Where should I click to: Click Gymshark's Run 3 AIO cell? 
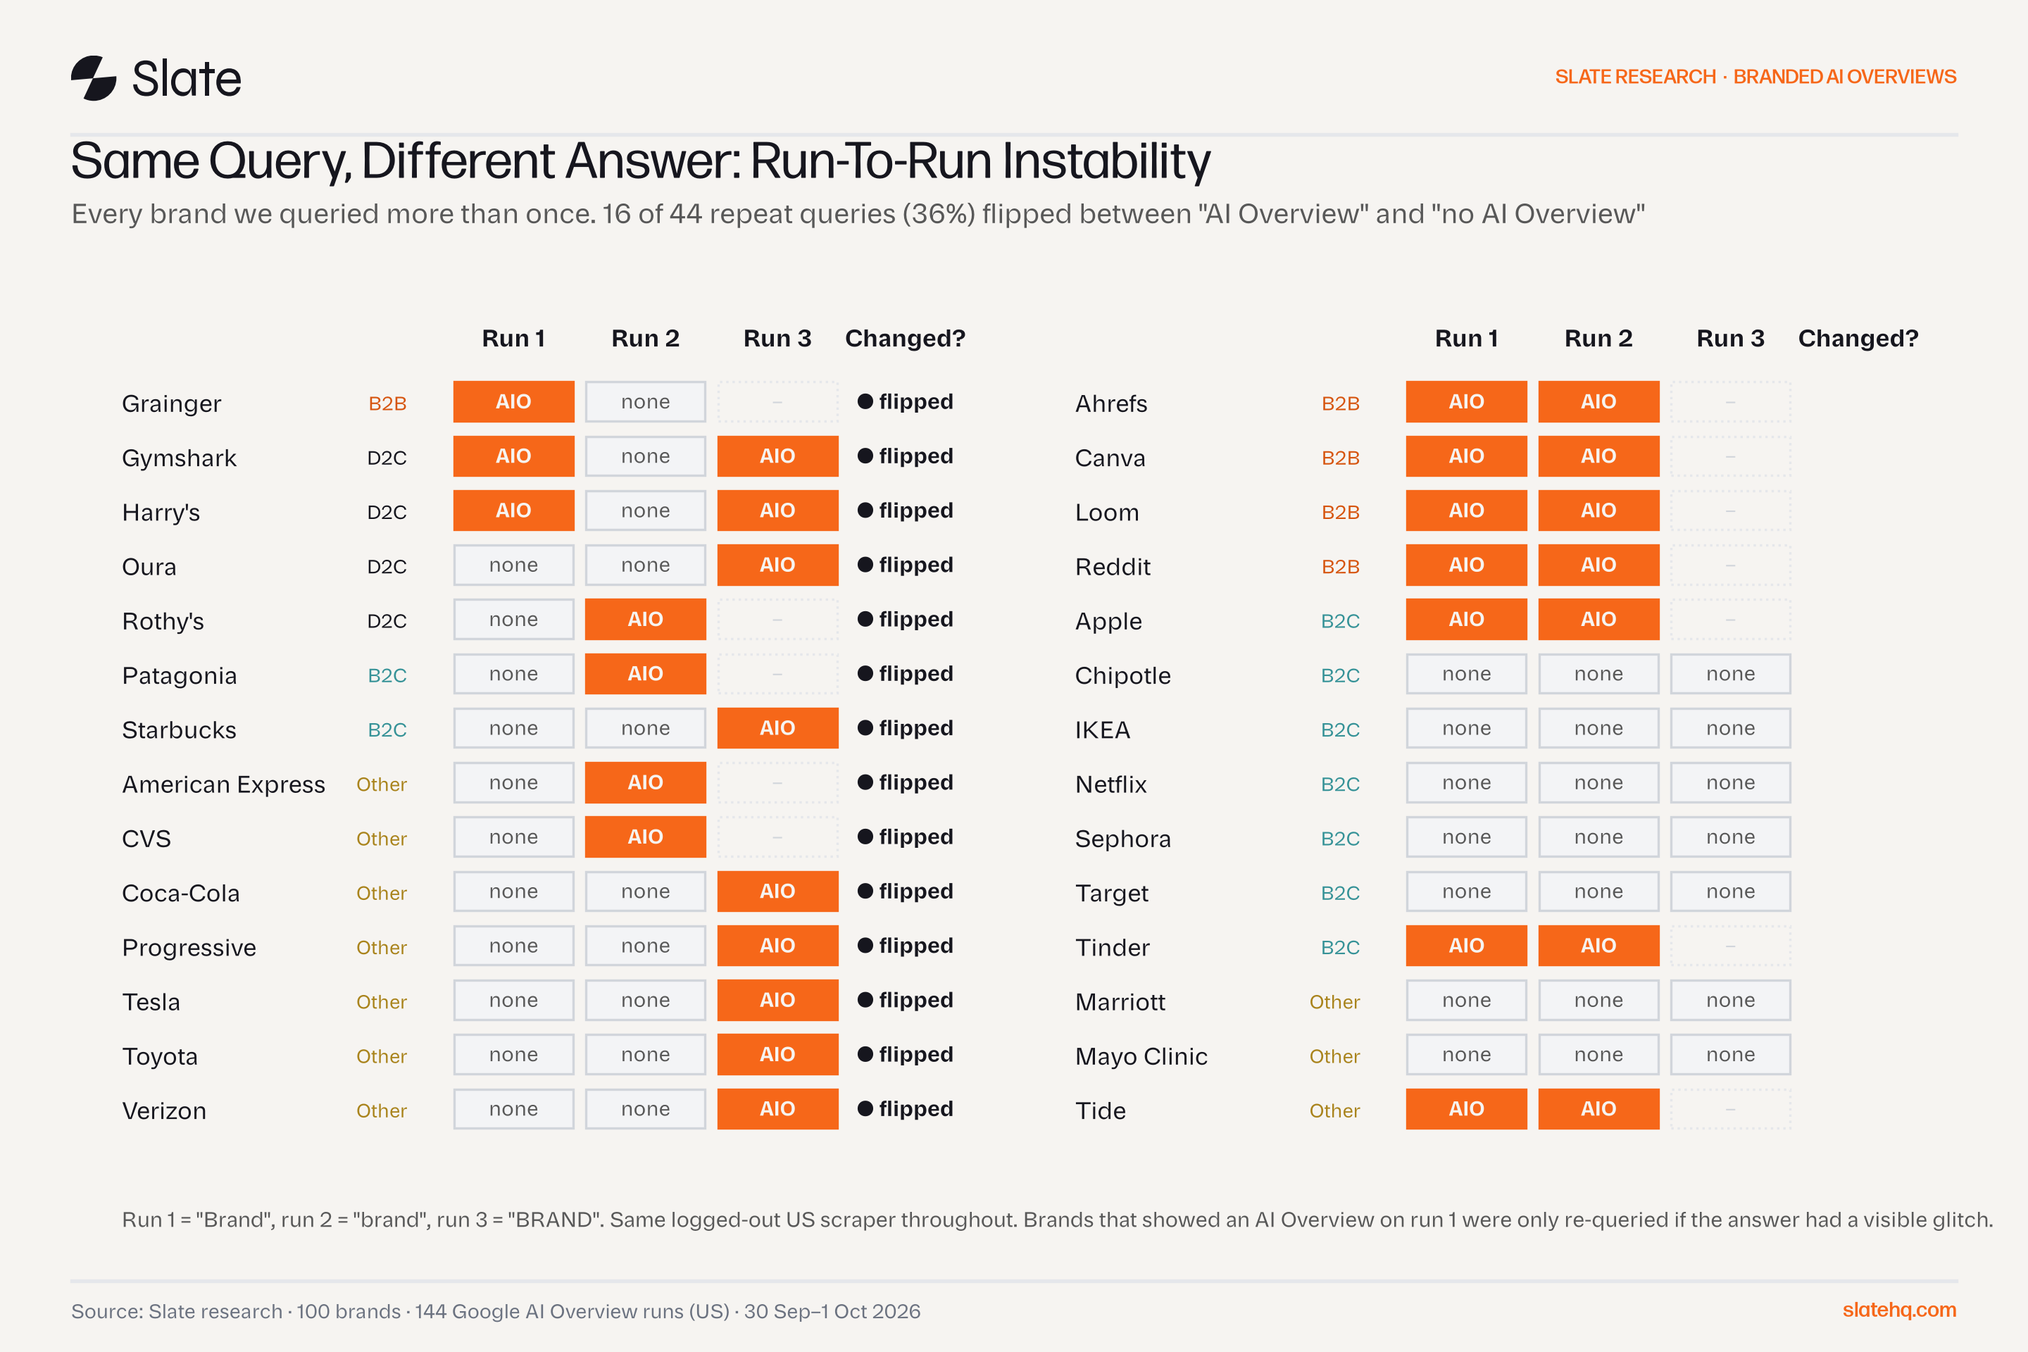[777, 456]
